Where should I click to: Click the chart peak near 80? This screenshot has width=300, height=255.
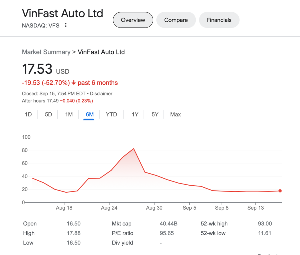[x=134, y=148]
